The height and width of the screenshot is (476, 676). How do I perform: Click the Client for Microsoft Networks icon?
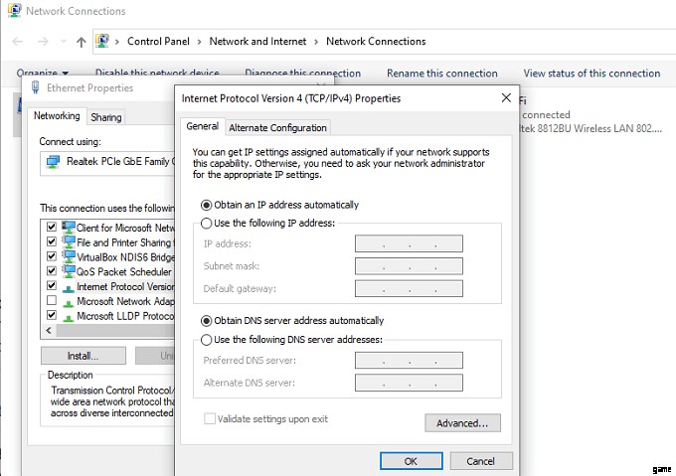(68, 227)
